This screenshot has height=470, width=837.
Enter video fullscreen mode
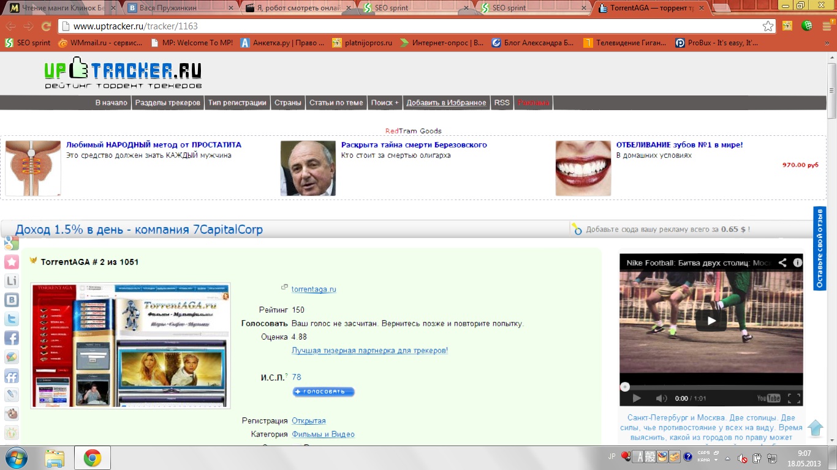pos(794,398)
